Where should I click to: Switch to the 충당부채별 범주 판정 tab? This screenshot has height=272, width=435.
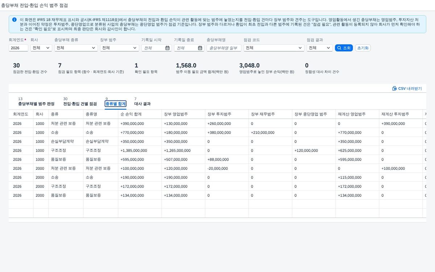point(36,104)
